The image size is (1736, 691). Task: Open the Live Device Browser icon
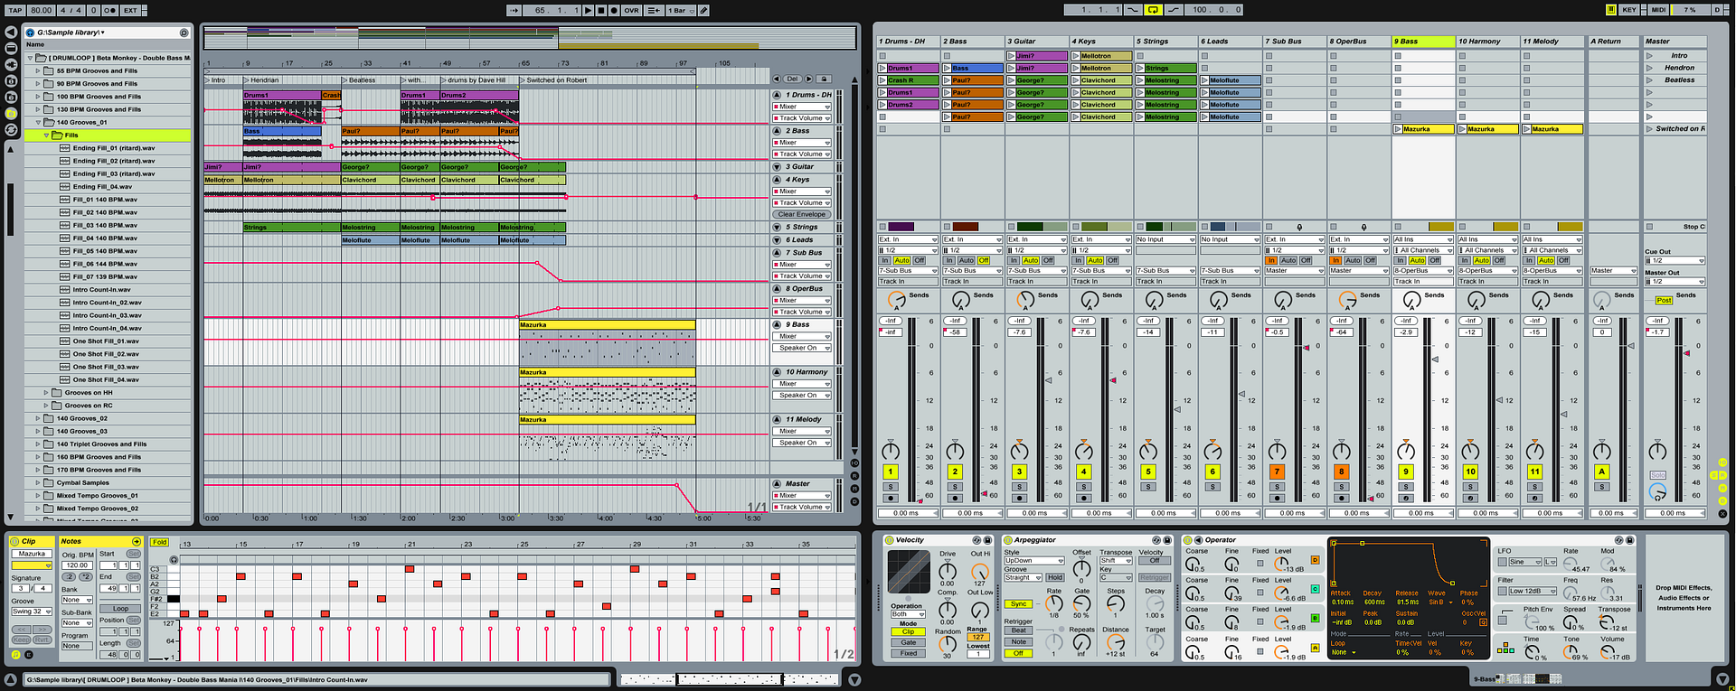[11, 49]
